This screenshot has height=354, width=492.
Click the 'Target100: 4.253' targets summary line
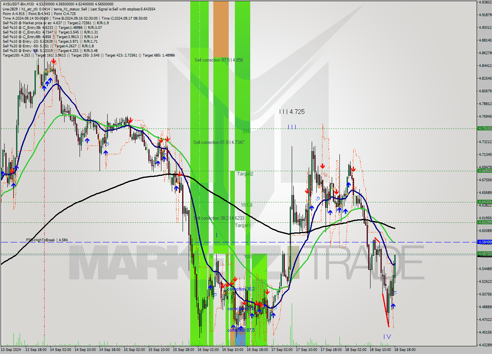tap(89, 55)
